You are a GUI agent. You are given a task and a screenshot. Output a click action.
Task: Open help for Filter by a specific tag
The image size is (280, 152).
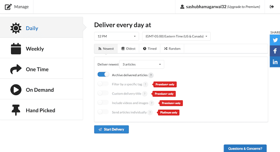(x=145, y=85)
